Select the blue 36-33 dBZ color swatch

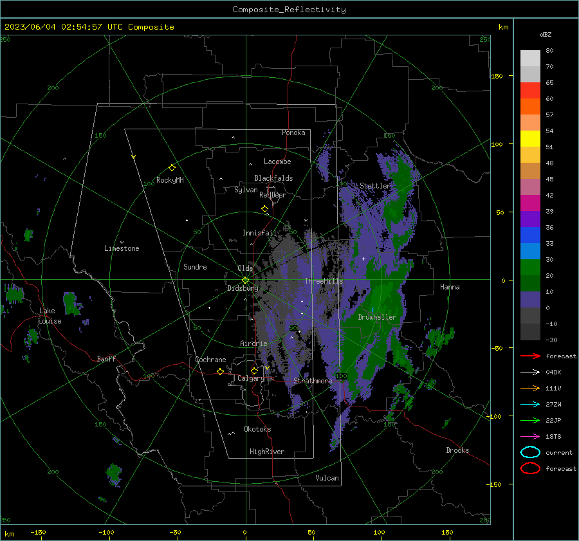(530, 235)
